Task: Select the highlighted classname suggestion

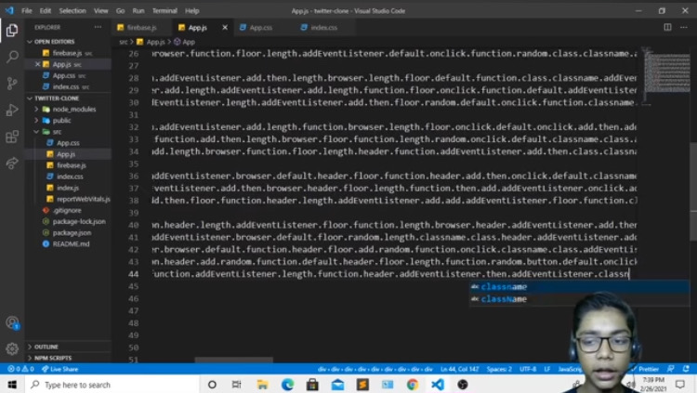Action: click(579, 287)
